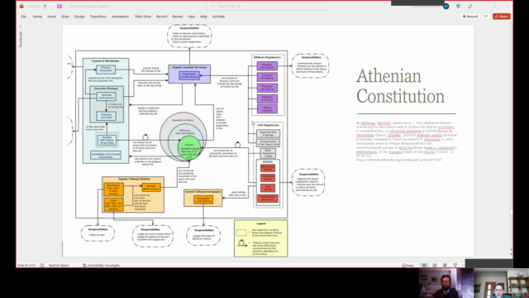This screenshot has width=529, height=298.
Task: Click the red Share button
Action: click(502, 17)
